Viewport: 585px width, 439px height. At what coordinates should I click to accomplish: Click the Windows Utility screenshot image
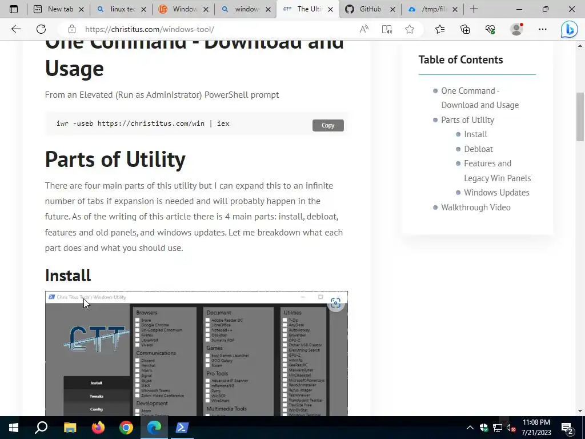click(197, 353)
